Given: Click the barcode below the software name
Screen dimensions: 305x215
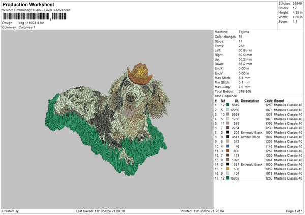Looking at the screenshot, I should [35, 16].
